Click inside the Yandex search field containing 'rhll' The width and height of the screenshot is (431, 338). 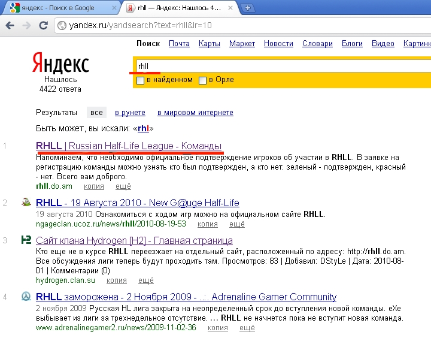(283, 66)
